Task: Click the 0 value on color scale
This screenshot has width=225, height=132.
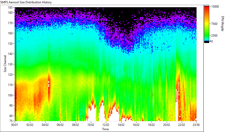Action: pos(212,41)
